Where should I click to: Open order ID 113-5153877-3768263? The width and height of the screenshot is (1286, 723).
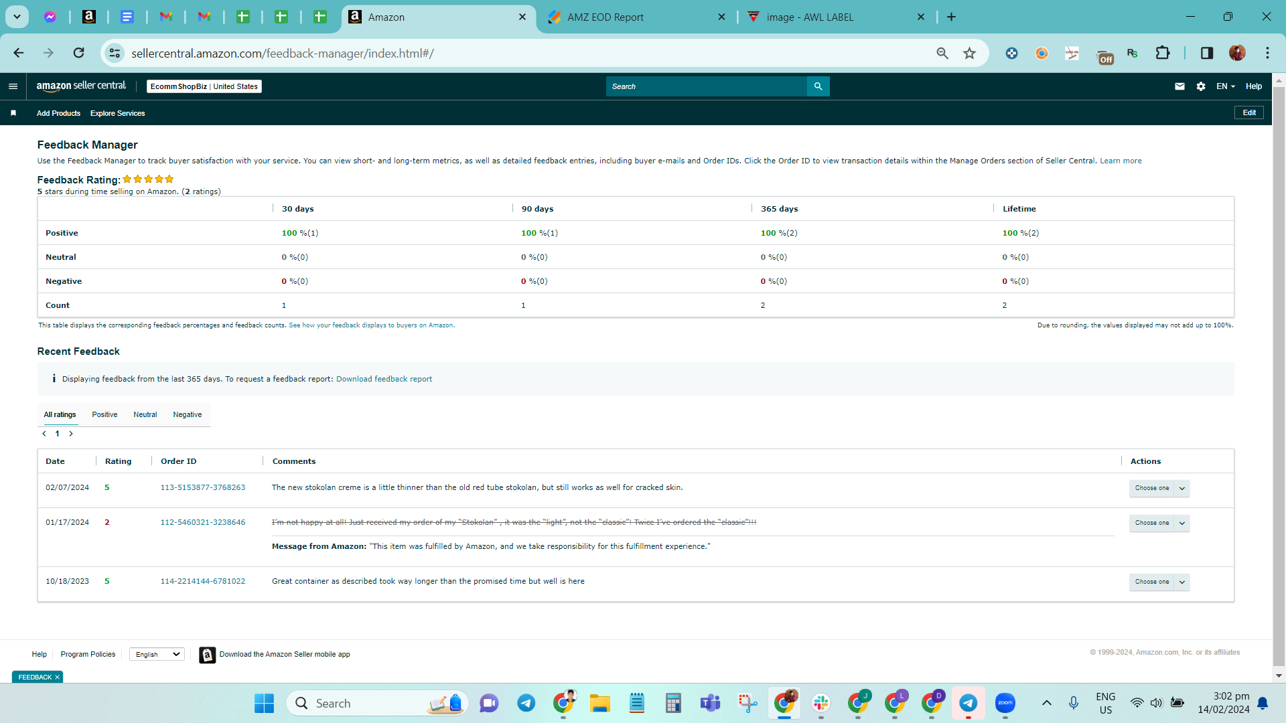(203, 487)
